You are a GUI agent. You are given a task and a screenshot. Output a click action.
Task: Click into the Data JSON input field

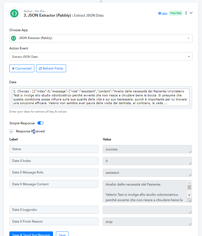(x=101, y=97)
